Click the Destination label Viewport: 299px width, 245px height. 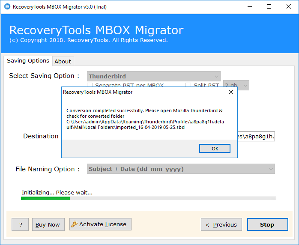pos(41,136)
